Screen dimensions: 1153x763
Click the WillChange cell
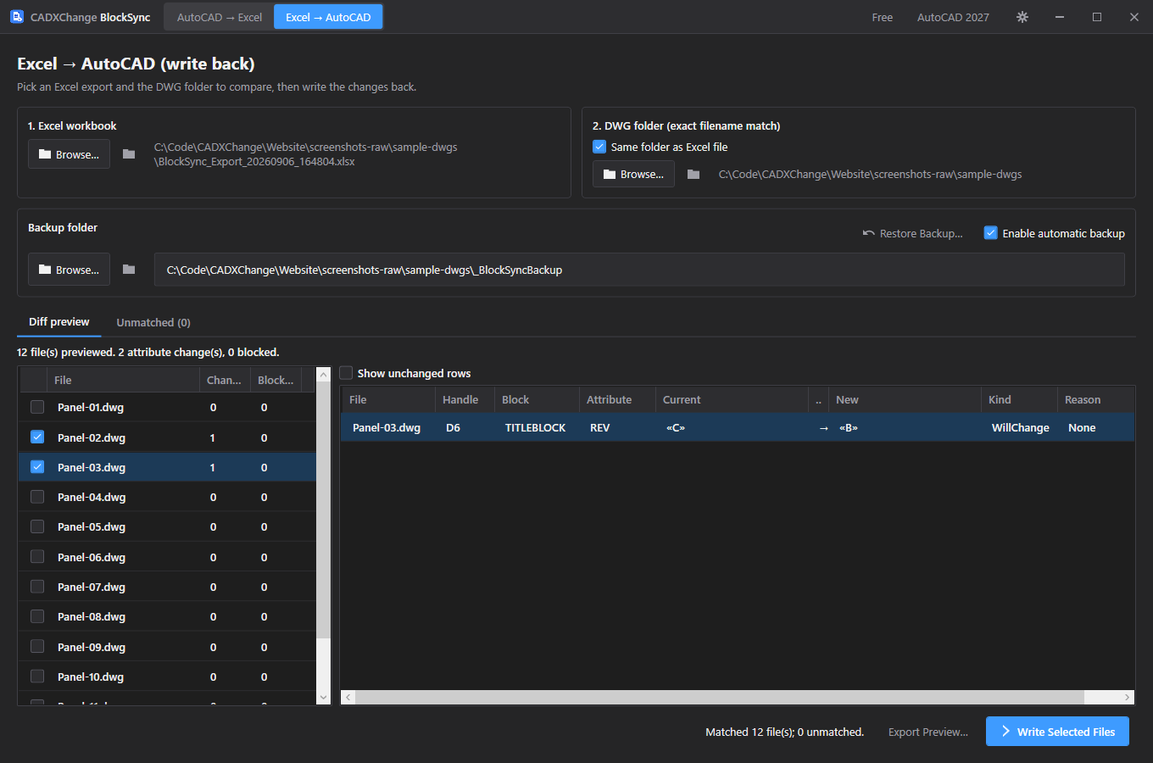pos(1020,427)
